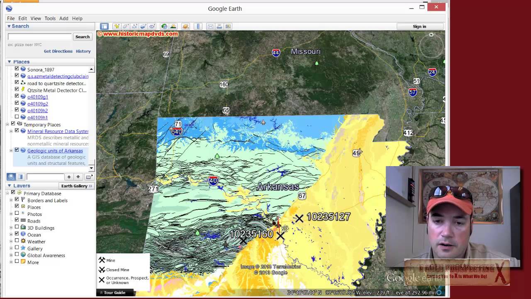The height and width of the screenshot is (299, 531).
Task: Expand the Borders and Labels layer
Action: (11, 200)
